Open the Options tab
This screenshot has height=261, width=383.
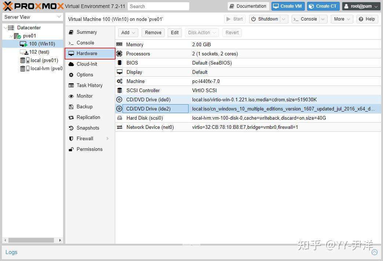(85, 75)
